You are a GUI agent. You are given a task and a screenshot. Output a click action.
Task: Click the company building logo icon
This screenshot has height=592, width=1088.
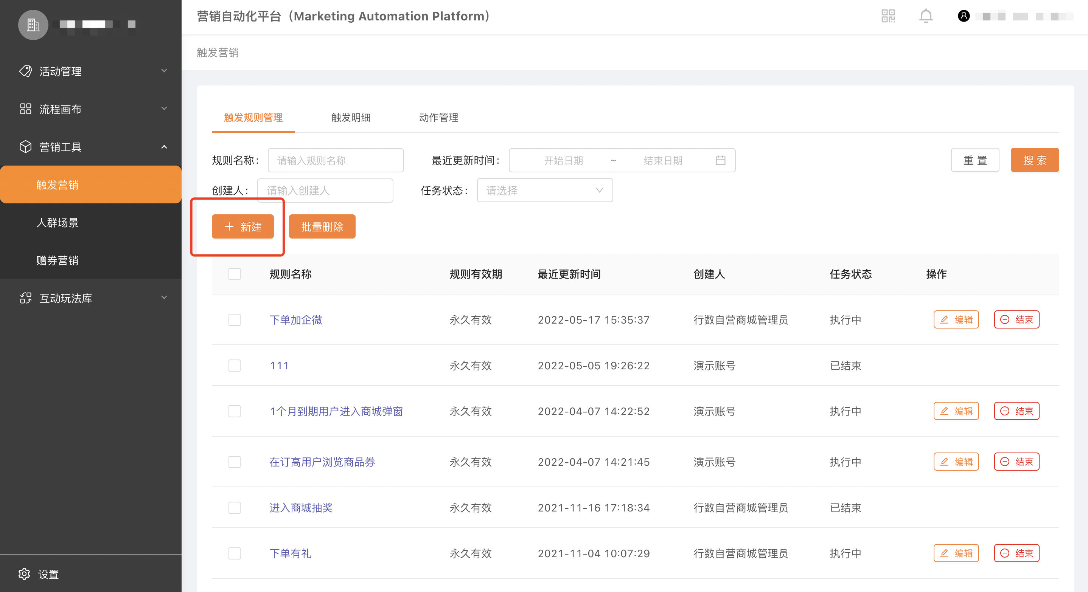point(33,25)
